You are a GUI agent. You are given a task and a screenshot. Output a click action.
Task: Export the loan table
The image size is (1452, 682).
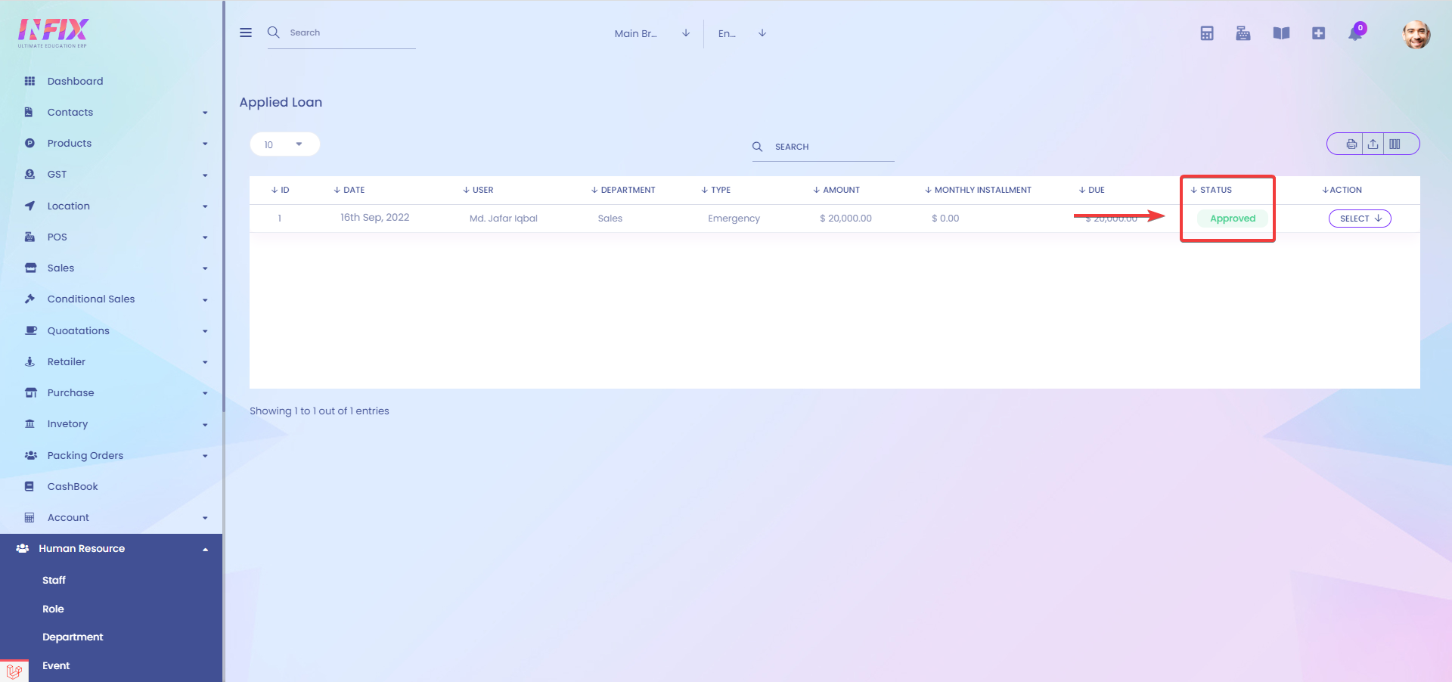tap(1373, 144)
